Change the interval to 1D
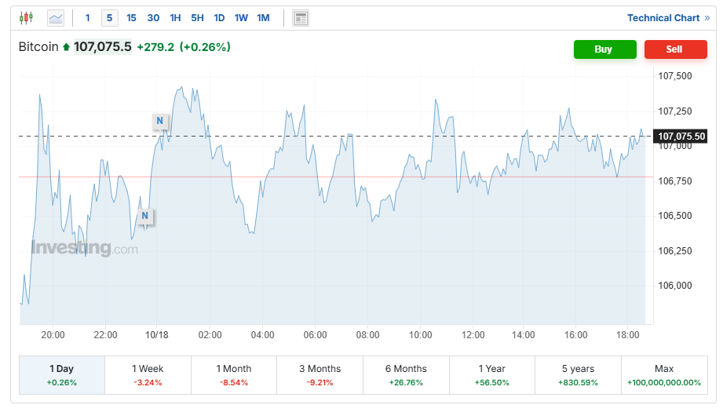Image resolution: width=723 pixels, height=412 pixels. pos(219,17)
